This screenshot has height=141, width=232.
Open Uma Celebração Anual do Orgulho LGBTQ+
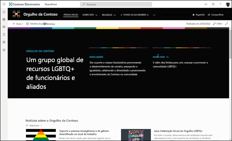(178, 131)
